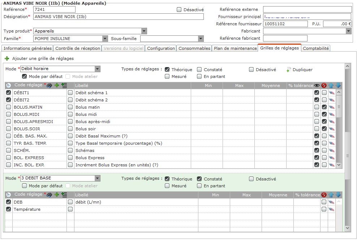Toggle the Désactivé checkbox next to Référence

tap(179, 9)
